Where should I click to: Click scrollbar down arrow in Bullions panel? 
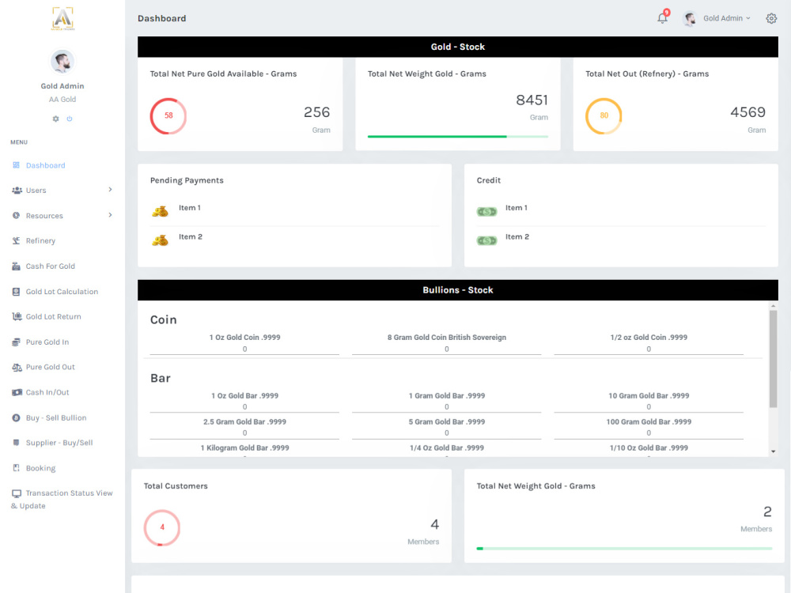pyautogui.click(x=773, y=451)
